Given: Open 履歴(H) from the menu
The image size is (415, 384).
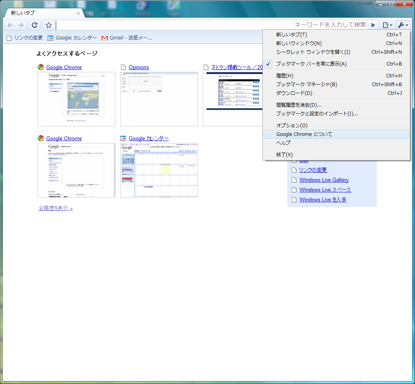Looking at the screenshot, I should [x=336, y=75].
